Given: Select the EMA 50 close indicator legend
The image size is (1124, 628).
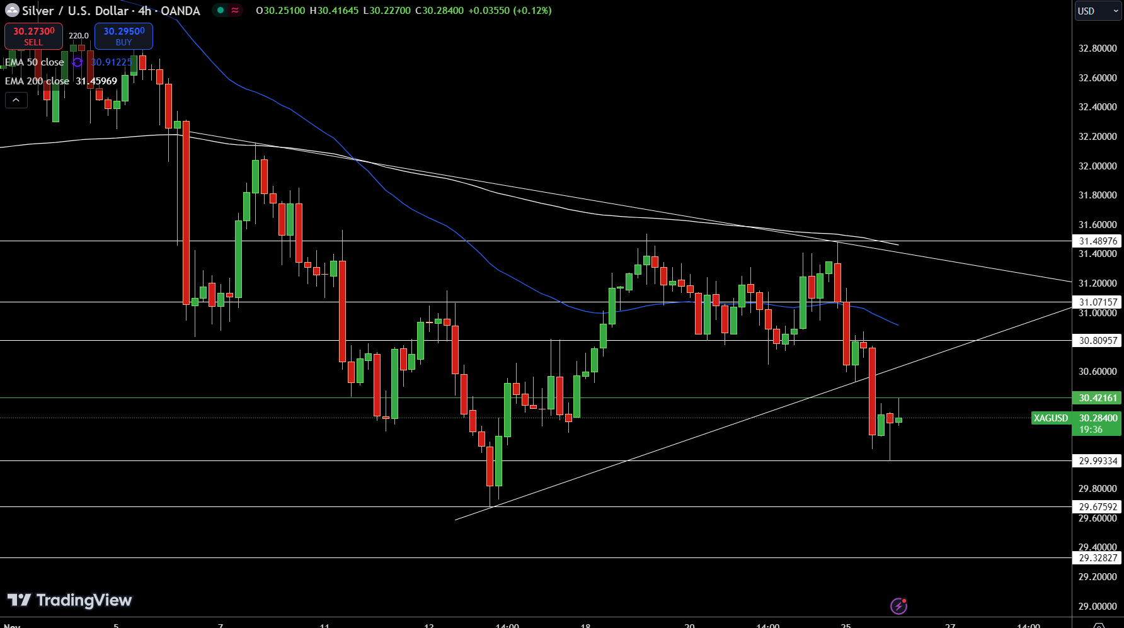Looking at the screenshot, I should [x=35, y=62].
